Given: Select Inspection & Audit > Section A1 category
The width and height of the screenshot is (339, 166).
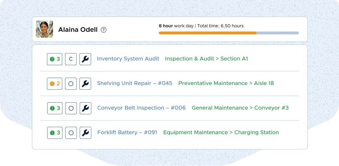Looking at the screenshot, I should coord(206,59).
